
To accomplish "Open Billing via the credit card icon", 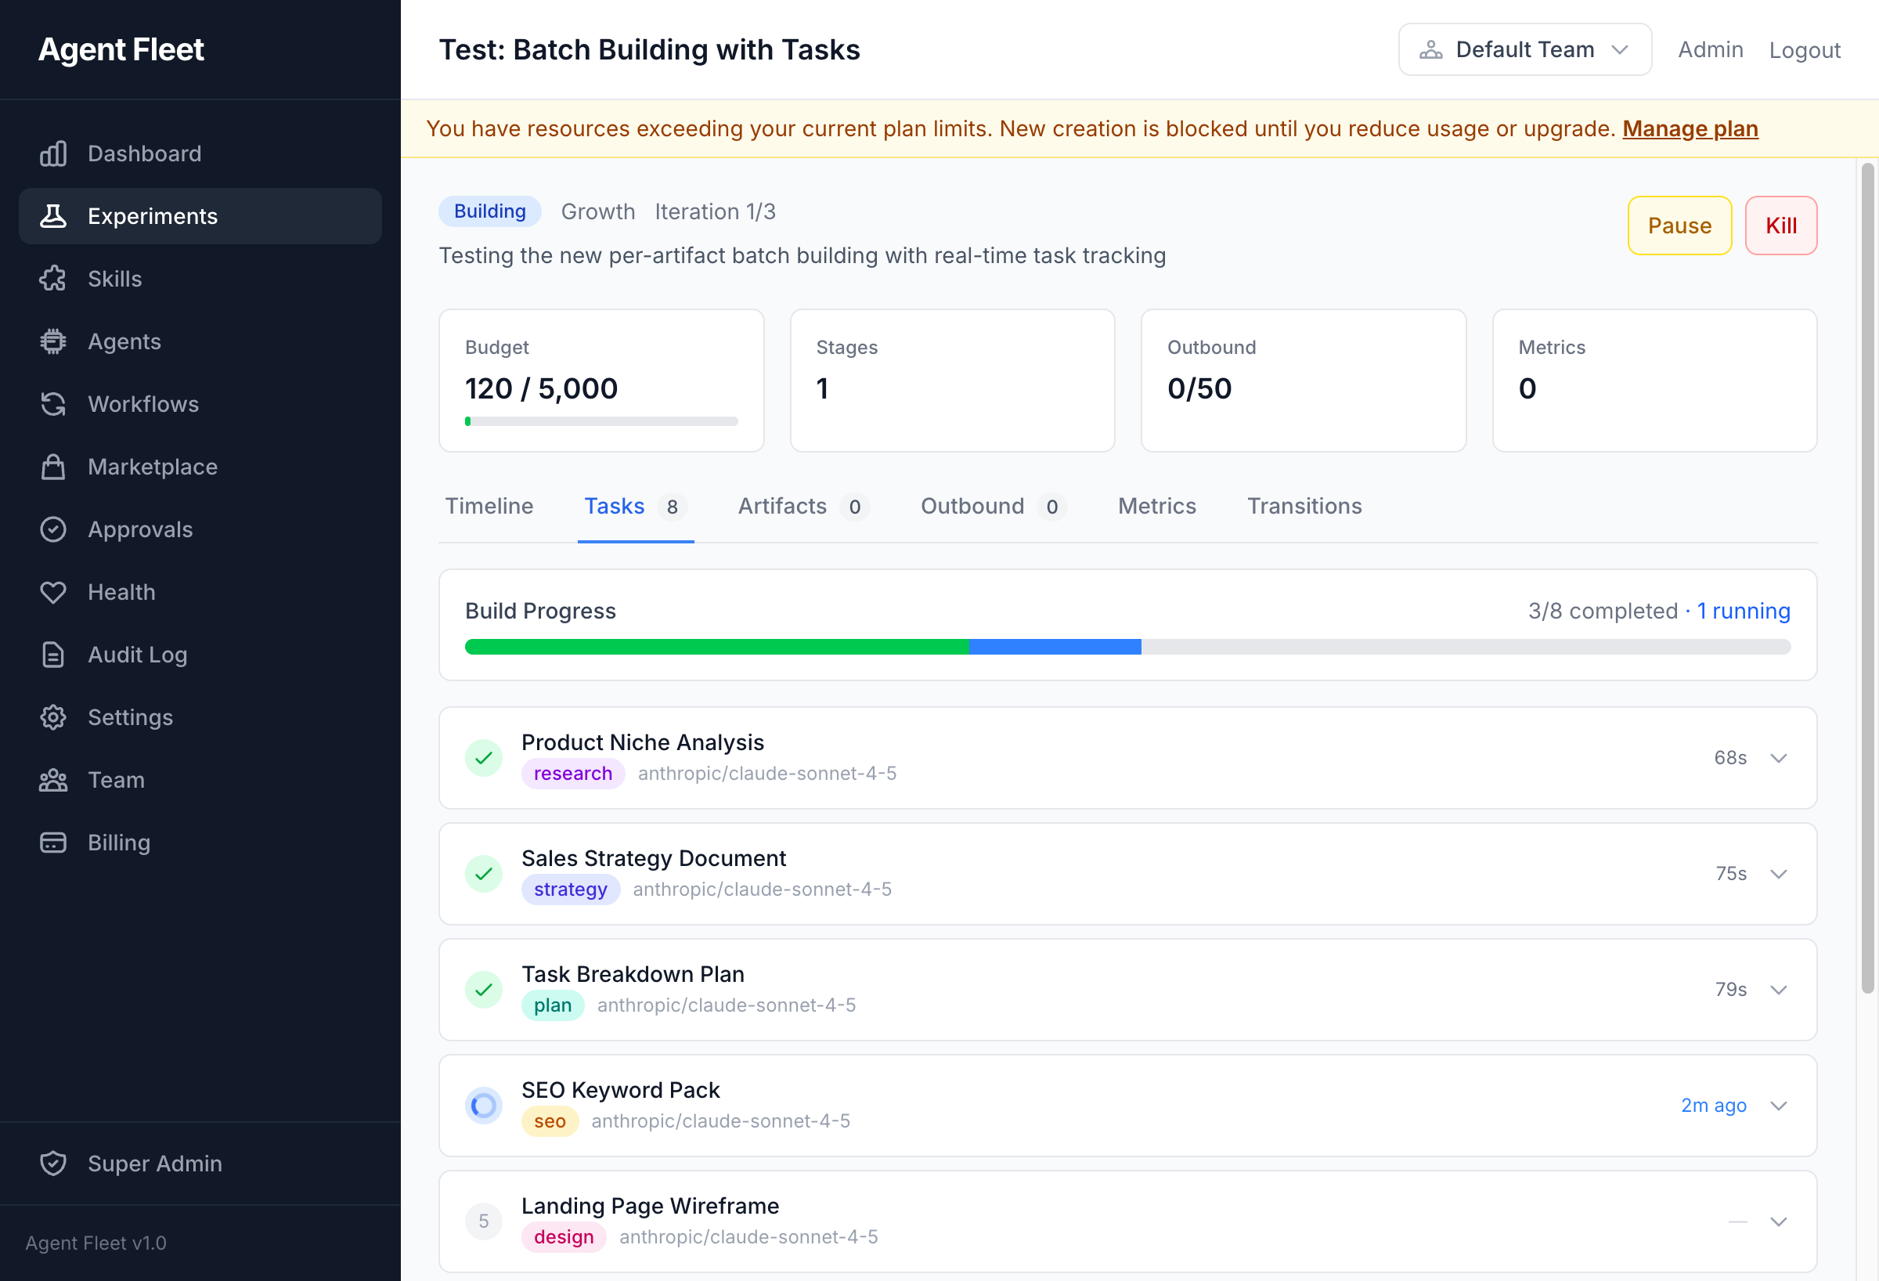I will coord(53,843).
